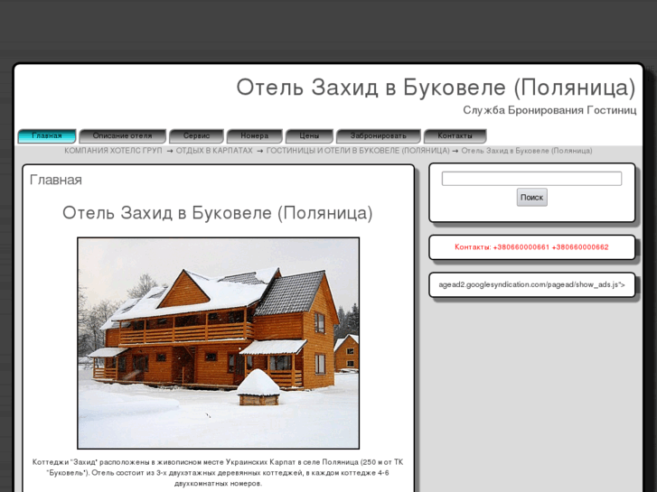
Task: Open the Цены tab
Action: (309, 136)
